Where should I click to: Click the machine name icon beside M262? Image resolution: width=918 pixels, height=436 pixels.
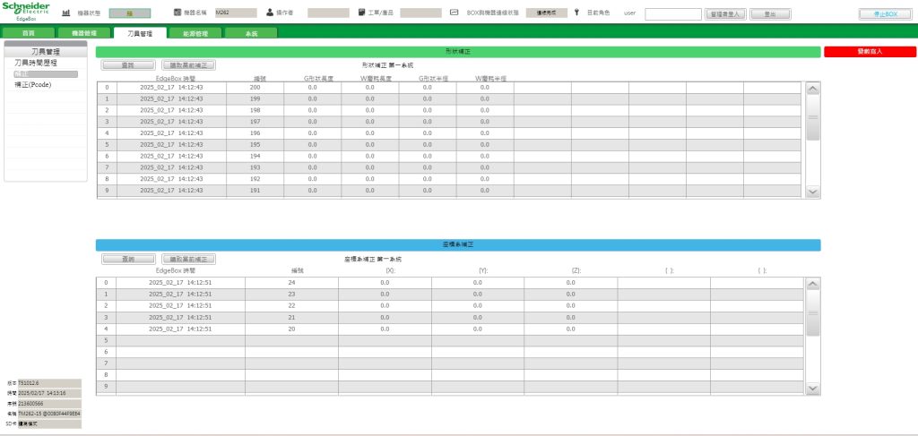click(x=178, y=13)
